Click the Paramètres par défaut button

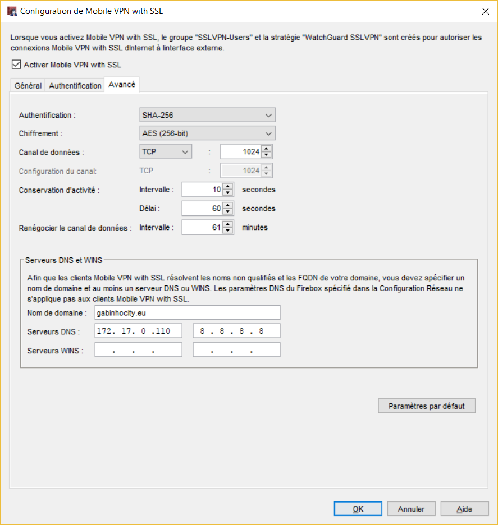(x=427, y=406)
